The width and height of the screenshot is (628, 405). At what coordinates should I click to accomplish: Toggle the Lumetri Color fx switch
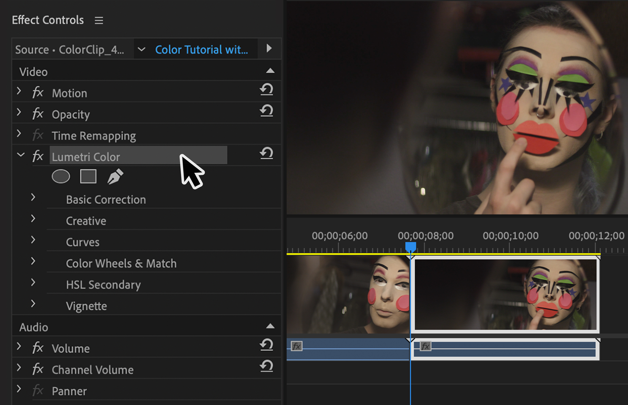(x=38, y=156)
